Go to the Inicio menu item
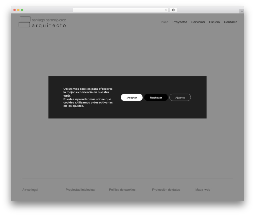The width and height of the screenshot is (255, 216). [164, 22]
